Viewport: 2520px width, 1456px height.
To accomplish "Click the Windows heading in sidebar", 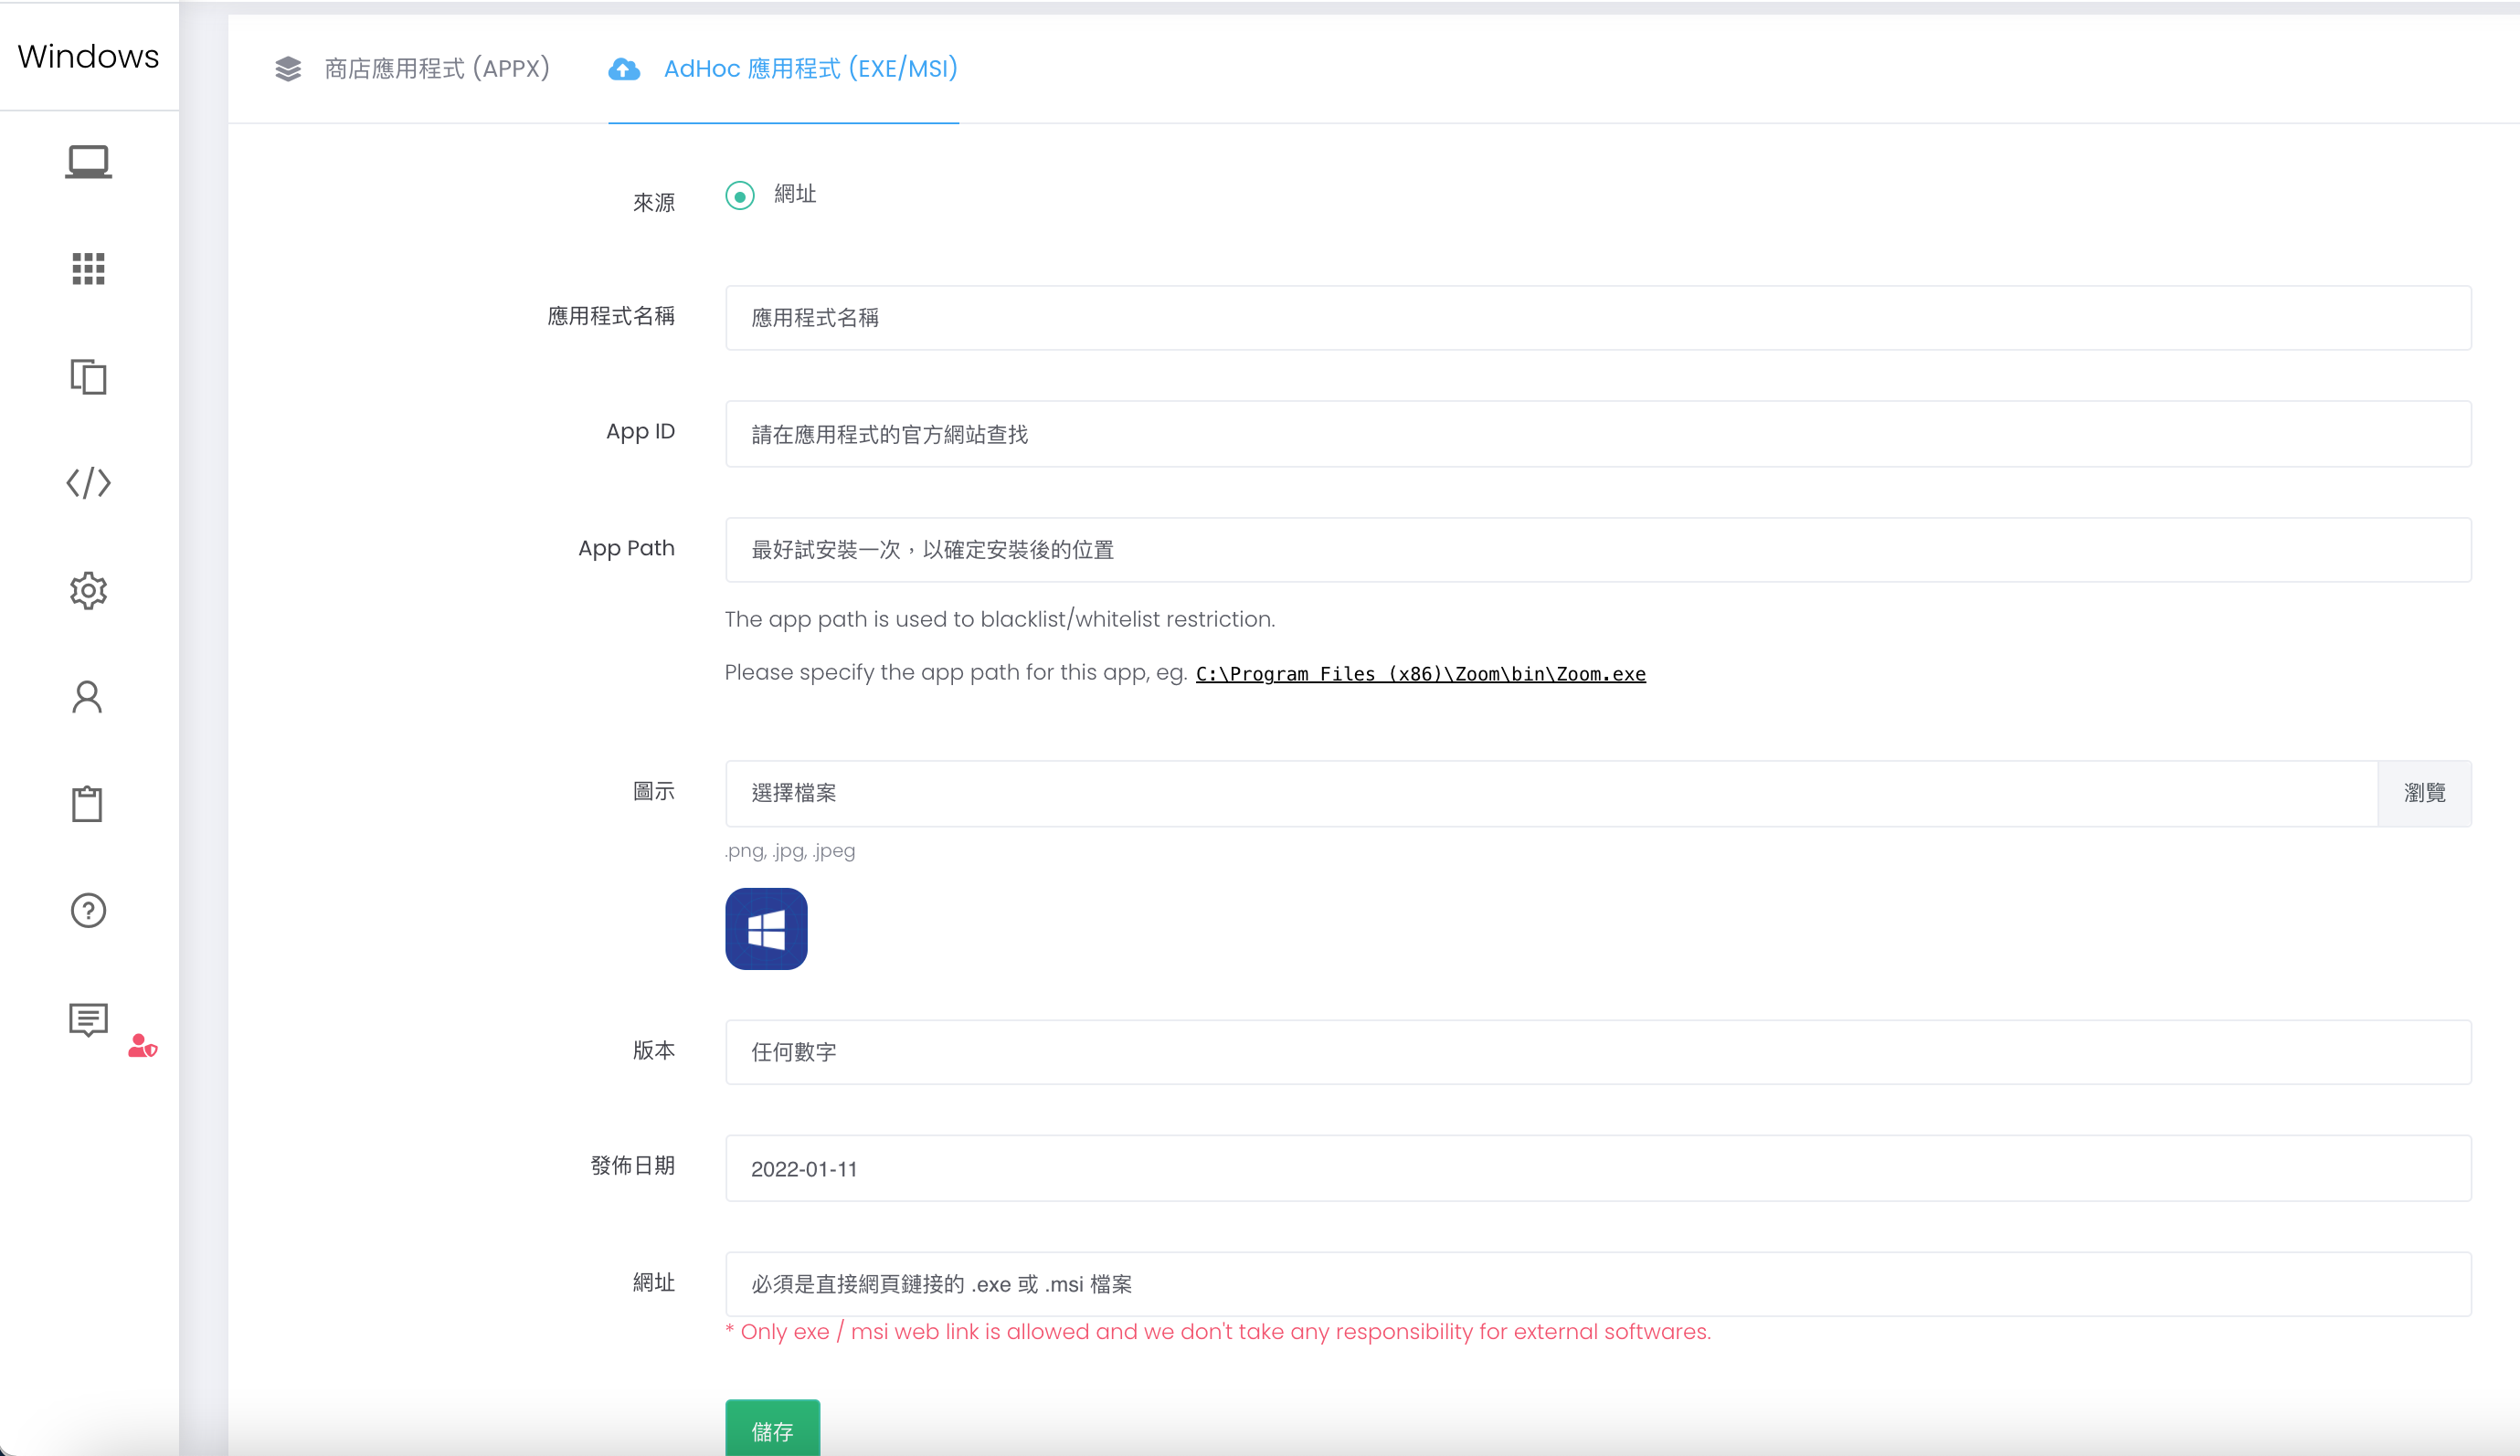I will tap(88, 56).
